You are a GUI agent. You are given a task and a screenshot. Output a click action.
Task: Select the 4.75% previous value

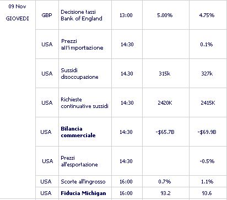[207, 15]
